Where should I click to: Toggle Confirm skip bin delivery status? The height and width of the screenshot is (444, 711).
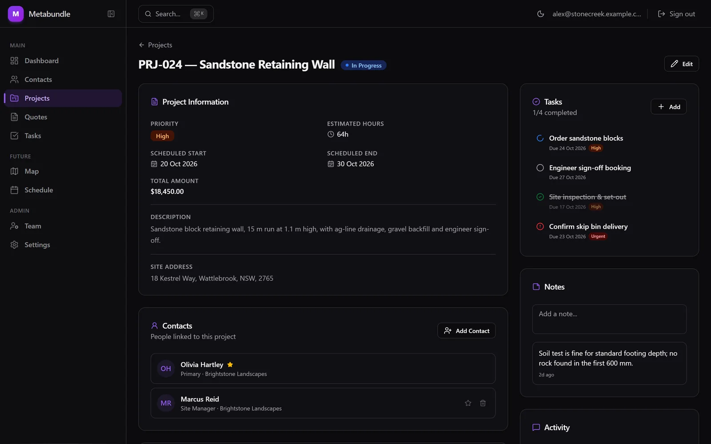click(x=540, y=226)
